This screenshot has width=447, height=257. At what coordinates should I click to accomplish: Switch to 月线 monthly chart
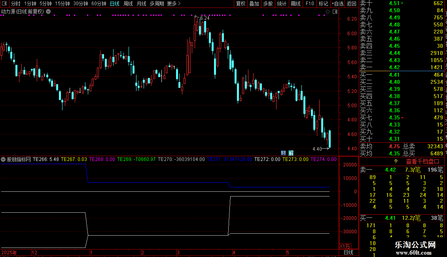tap(141, 4)
